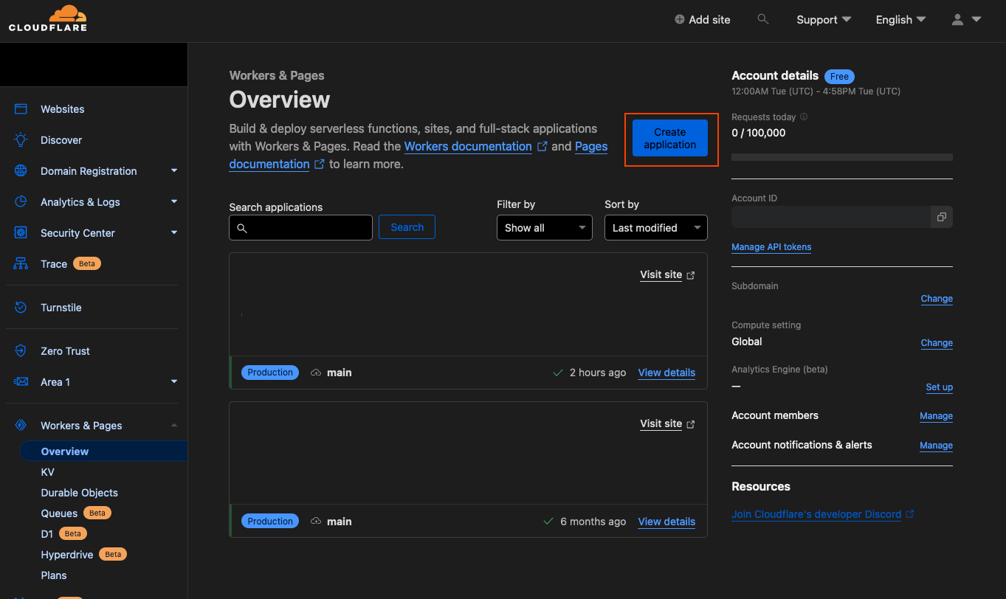Click external-link icon beside Pages documentation
Image resolution: width=1006 pixels, height=599 pixels.
point(319,164)
